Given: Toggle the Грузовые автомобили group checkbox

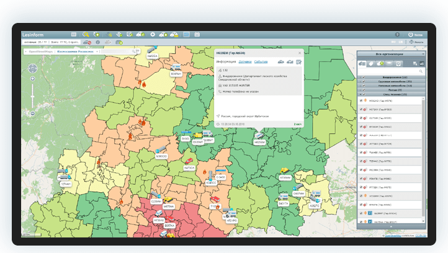Looking at the screenshot, I should [363, 81].
